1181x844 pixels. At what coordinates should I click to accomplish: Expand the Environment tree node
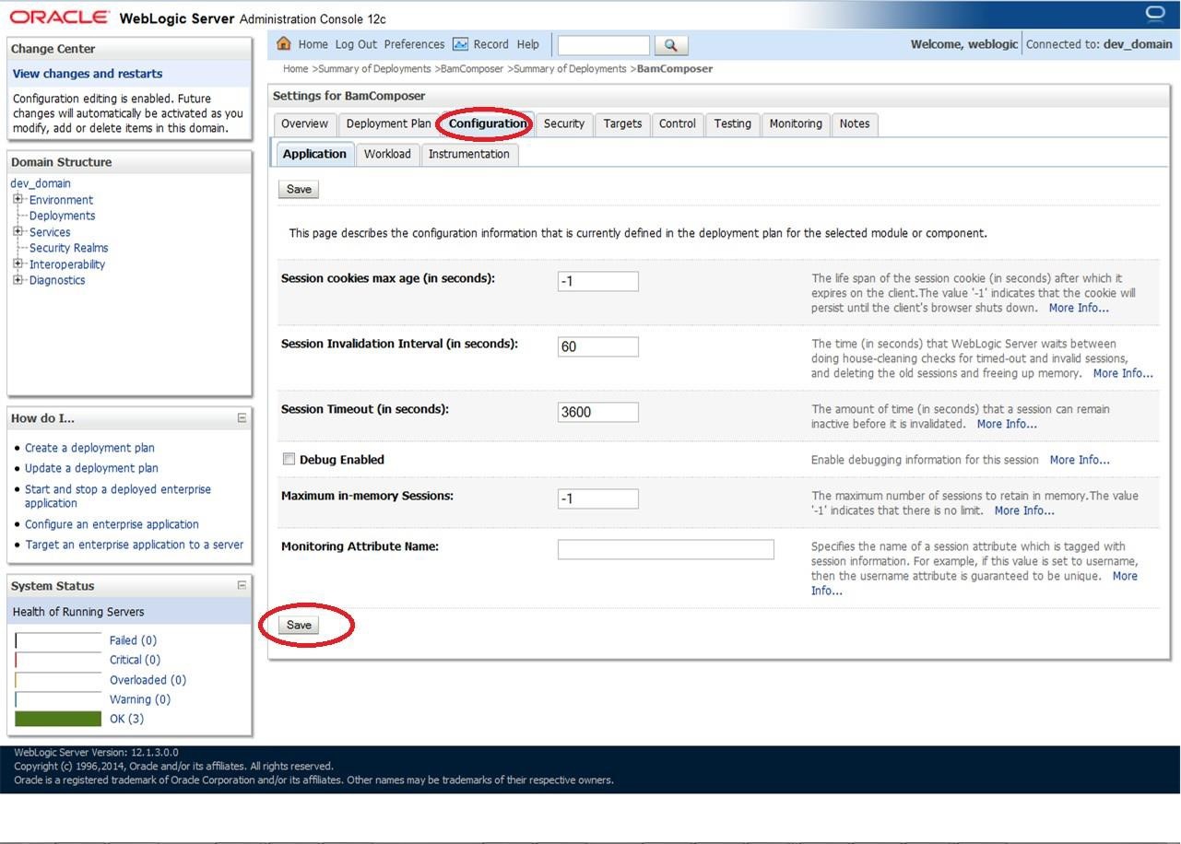pos(18,199)
